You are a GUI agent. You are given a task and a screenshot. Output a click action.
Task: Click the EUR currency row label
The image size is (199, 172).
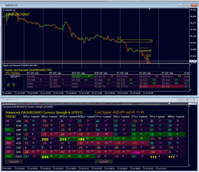[x=18, y=126]
